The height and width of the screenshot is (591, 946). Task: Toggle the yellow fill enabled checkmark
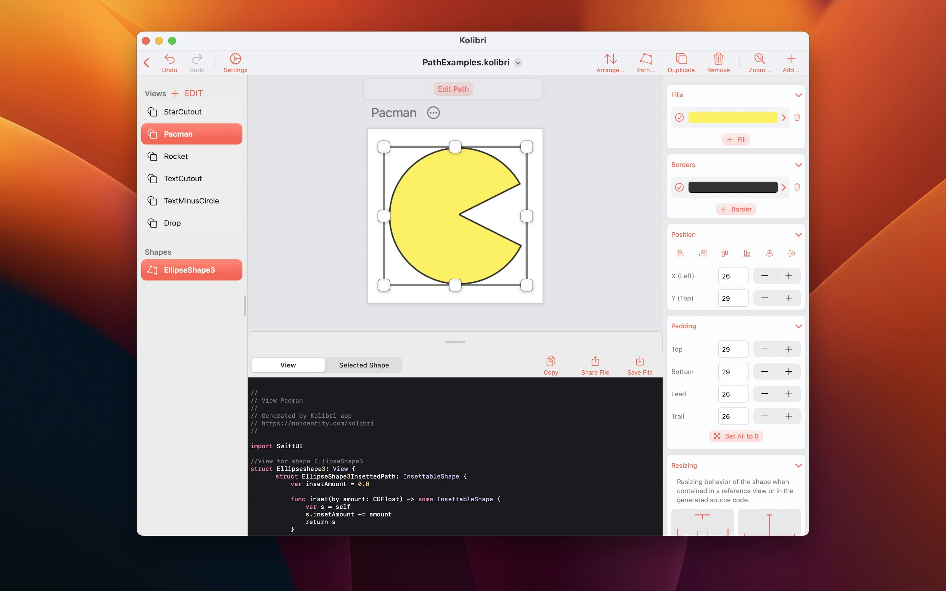point(679,118)
